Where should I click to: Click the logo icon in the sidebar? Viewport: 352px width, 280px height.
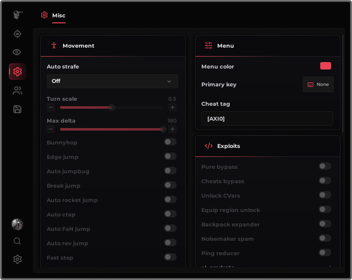pos(18,15)
